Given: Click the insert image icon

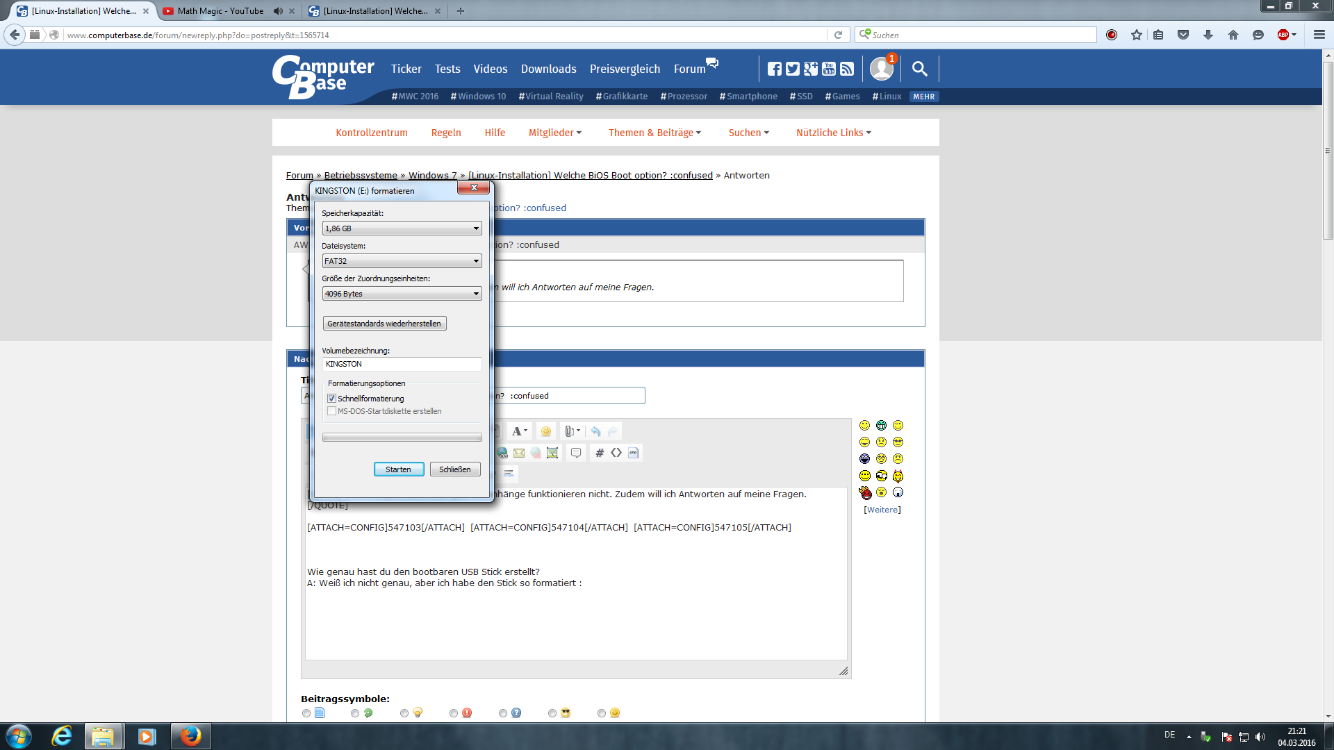Looking at the screenshot, I should coord(552,453).
